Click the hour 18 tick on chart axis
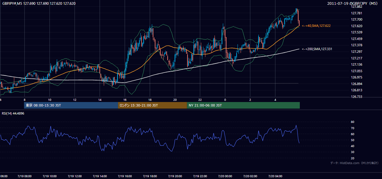Screen dimensions: 382x179 tap(150, 100)
